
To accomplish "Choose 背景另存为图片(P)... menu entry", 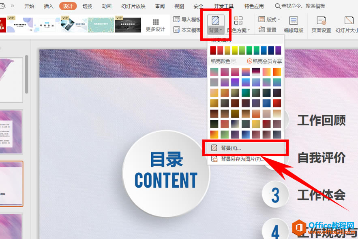I will click(245, 159).
